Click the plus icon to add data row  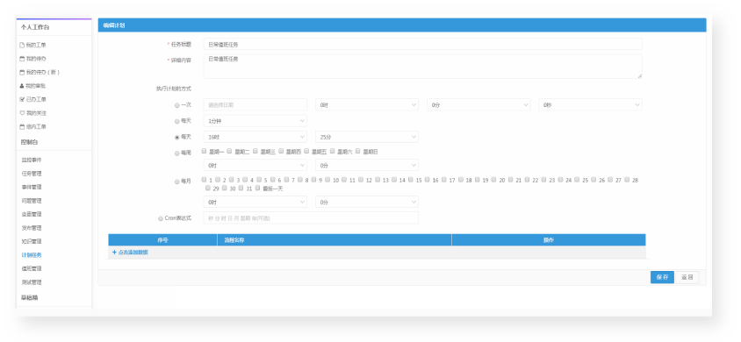point(114,253)
